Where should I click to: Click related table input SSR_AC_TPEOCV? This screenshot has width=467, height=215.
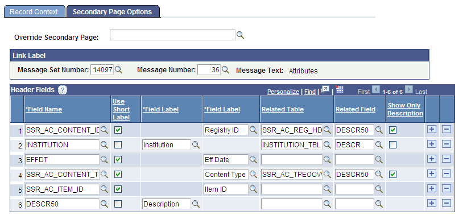click(x=292, y=174)
